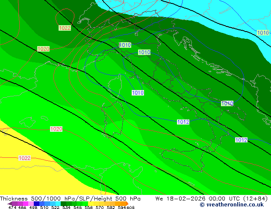Click the darkest green swatch in the legend
Image resolution: width=271 pixels, height=209 pixels.
[63, 203]
